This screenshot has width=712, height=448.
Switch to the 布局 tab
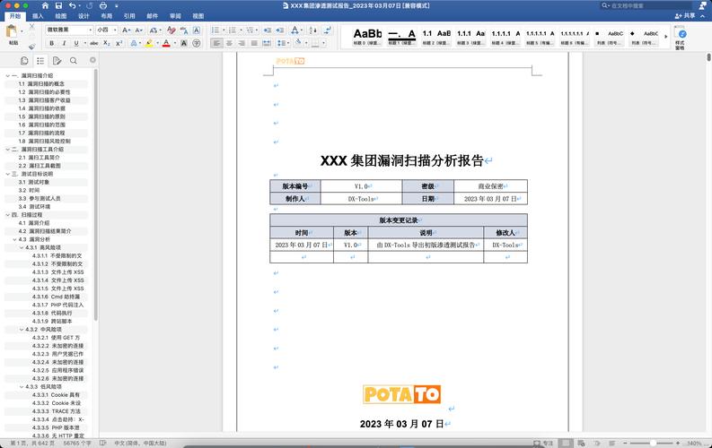tap(107, 16)
